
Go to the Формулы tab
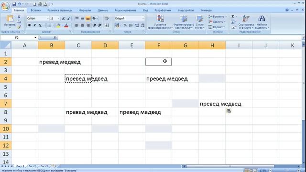point(85,11)
